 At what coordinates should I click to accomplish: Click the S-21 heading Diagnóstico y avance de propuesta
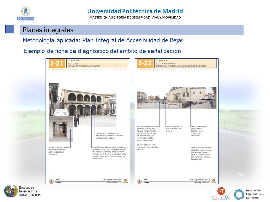tap(97, 69)
